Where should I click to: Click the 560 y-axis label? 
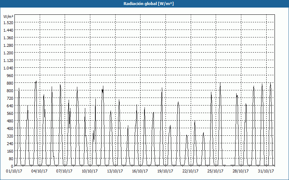(10, 113)
